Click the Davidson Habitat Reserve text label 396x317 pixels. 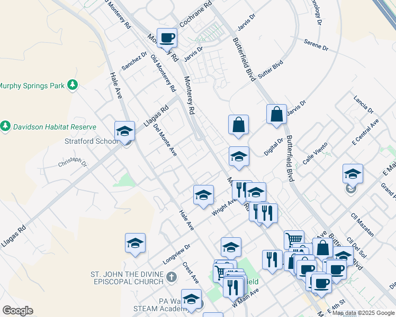pos(54,127)
